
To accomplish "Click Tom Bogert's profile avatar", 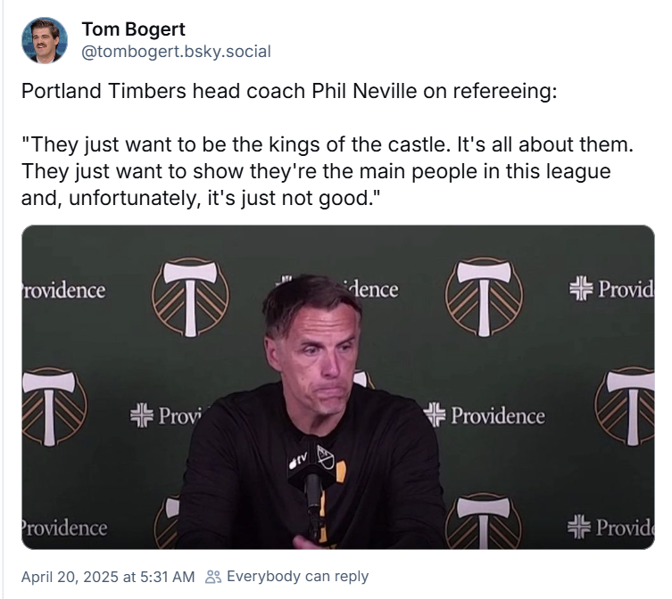I will click(45, 40).
